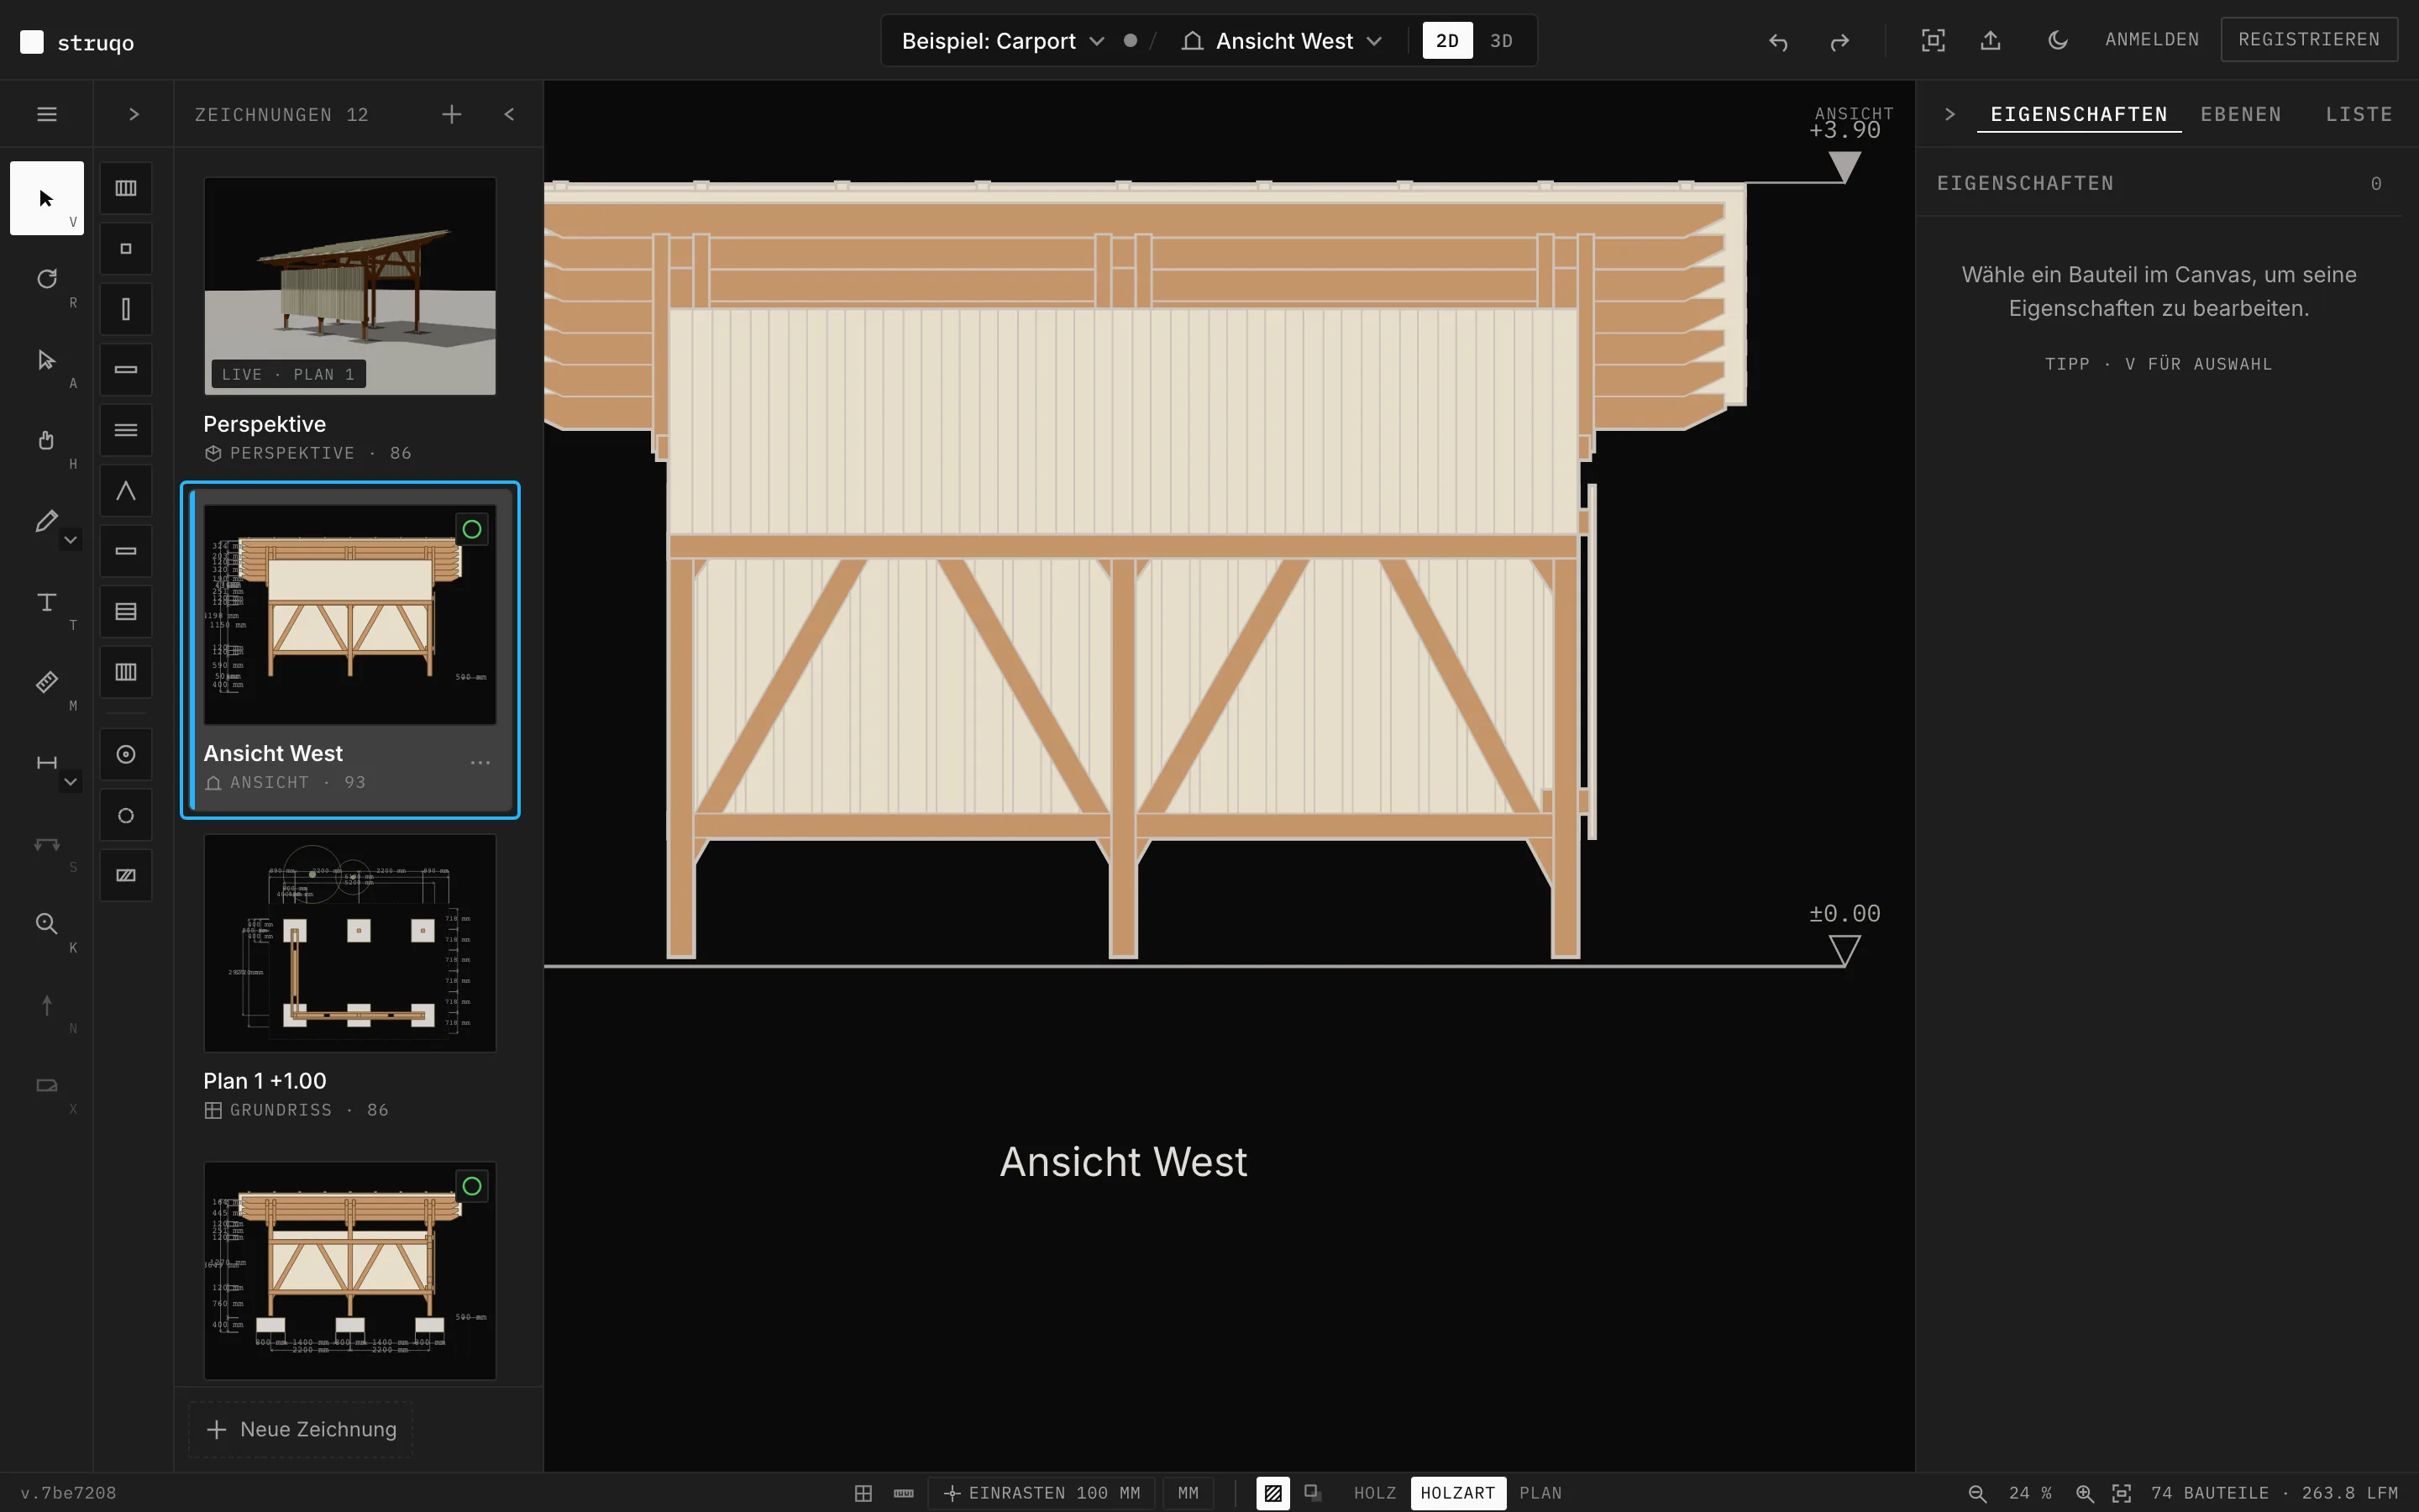Toggle the hatch fill display icon
2419x1512 pixels.
[1272, 1493]
